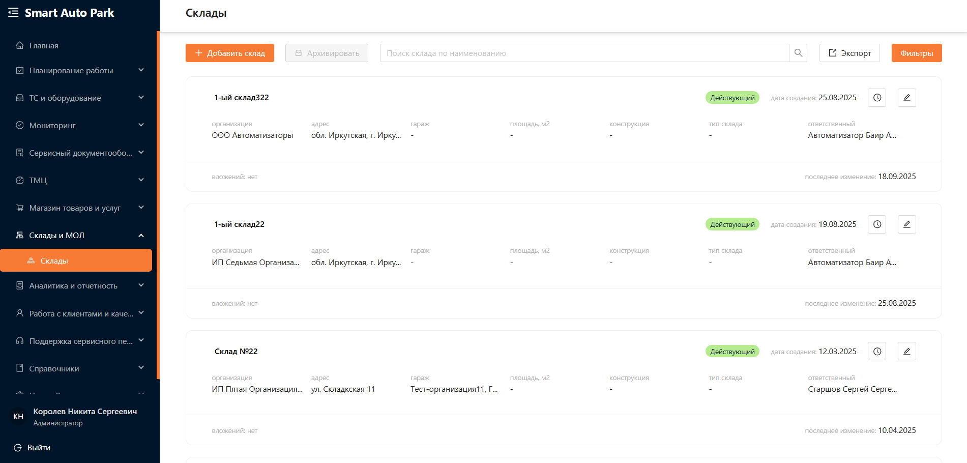Open history for warehouse 1-ый склад322
This screenshot has height=463, width=967.
point(877,98)
